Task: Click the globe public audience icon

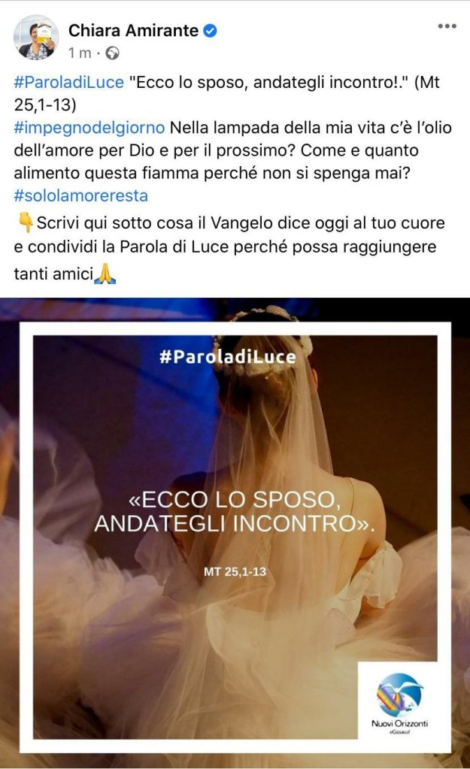Action: (113, 53)
